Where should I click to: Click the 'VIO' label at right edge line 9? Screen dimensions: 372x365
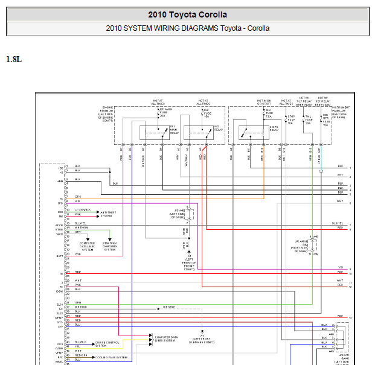[341, 267]
